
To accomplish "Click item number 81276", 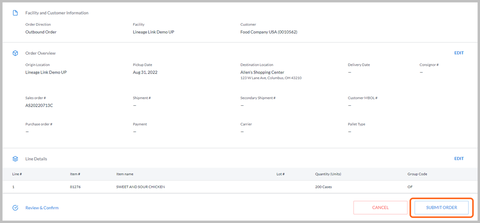I will tap(75, 187).
